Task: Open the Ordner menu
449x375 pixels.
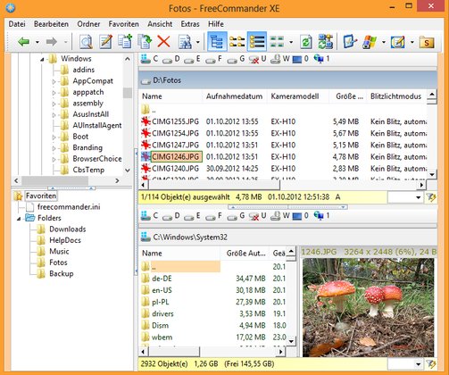Action: coord(88,24)
